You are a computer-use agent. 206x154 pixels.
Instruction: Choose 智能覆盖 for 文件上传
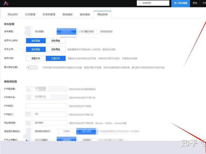(36, 49)
